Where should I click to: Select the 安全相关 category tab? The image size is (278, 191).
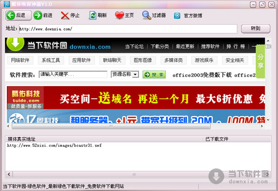coord(235,60)
